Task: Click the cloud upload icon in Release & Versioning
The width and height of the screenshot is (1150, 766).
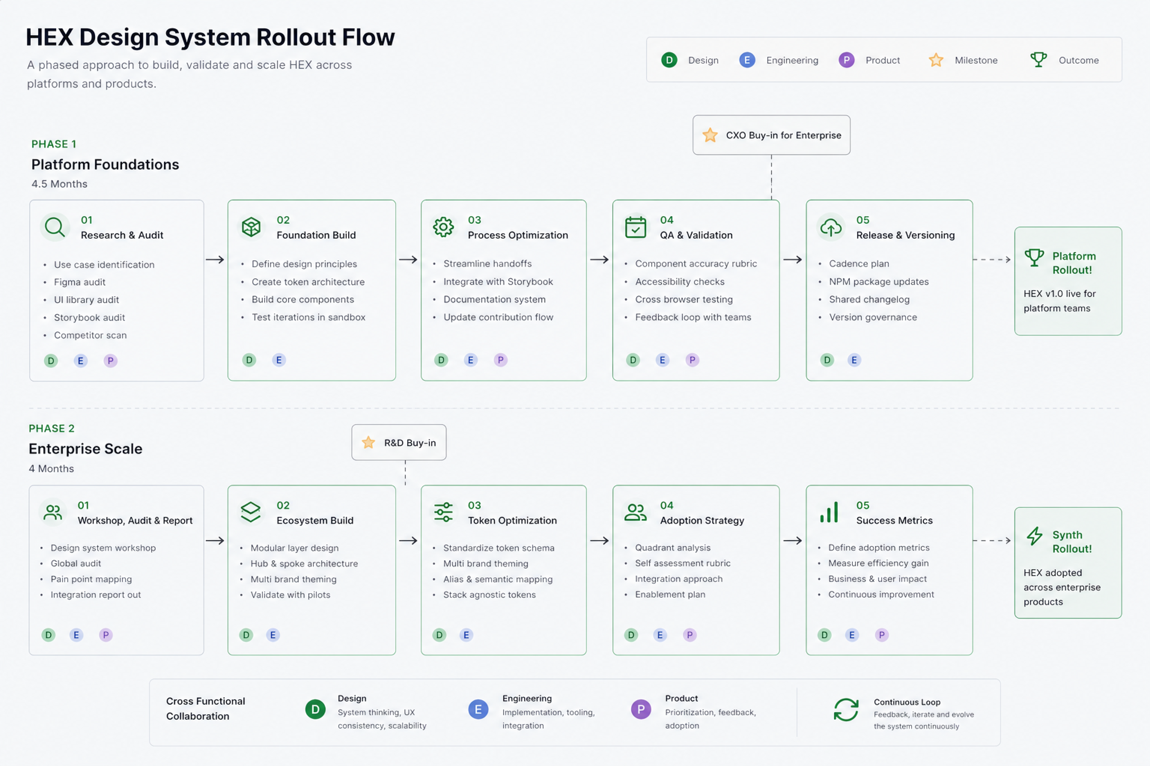Action: tap(831, 227)
